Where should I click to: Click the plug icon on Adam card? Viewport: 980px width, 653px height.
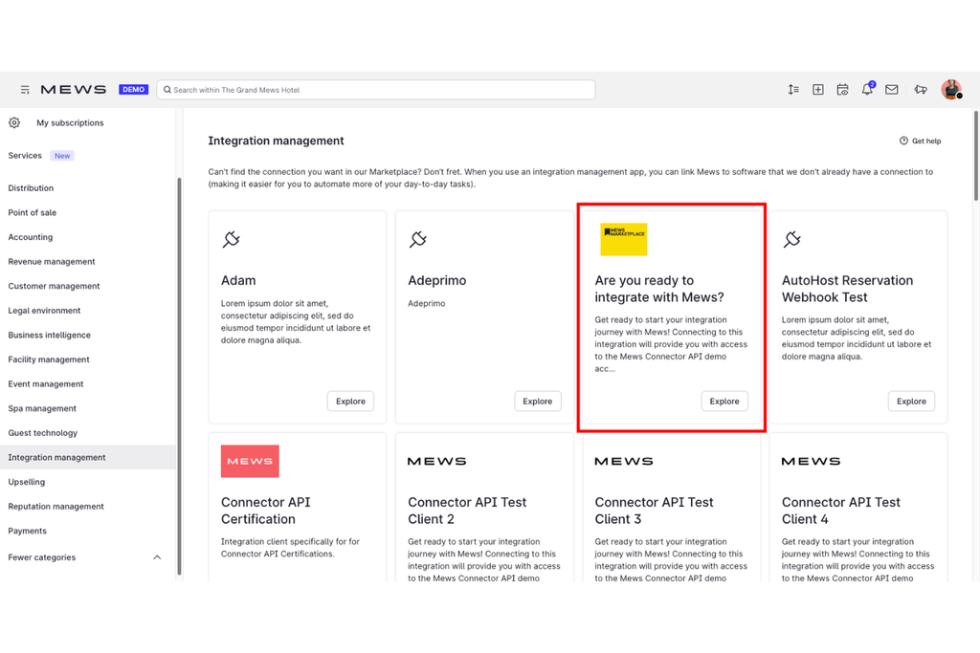(x=232, y=239)
